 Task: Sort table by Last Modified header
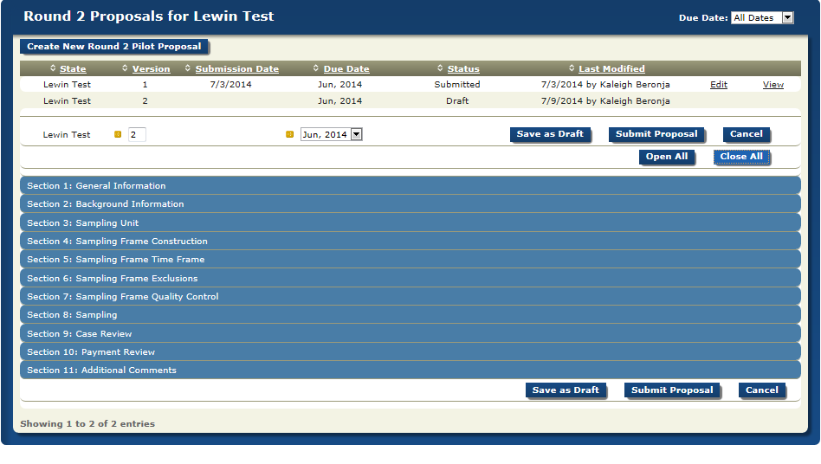[x=611, y=68]
